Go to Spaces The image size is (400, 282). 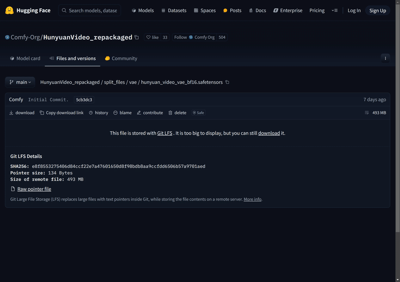pos(205,10)
